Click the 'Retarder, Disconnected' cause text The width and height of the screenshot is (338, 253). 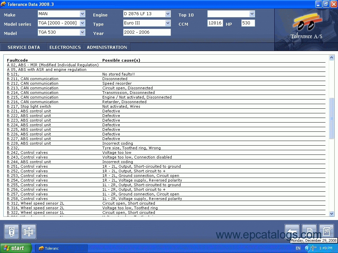point(124,102)
